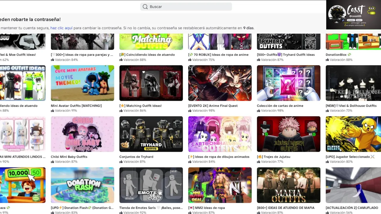Click 'Chibi Mini Baby Outfits' title

pos(69,157)
